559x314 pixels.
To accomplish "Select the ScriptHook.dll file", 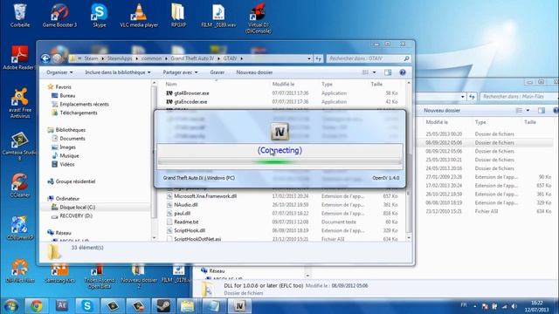I will (x=190, y=230).
